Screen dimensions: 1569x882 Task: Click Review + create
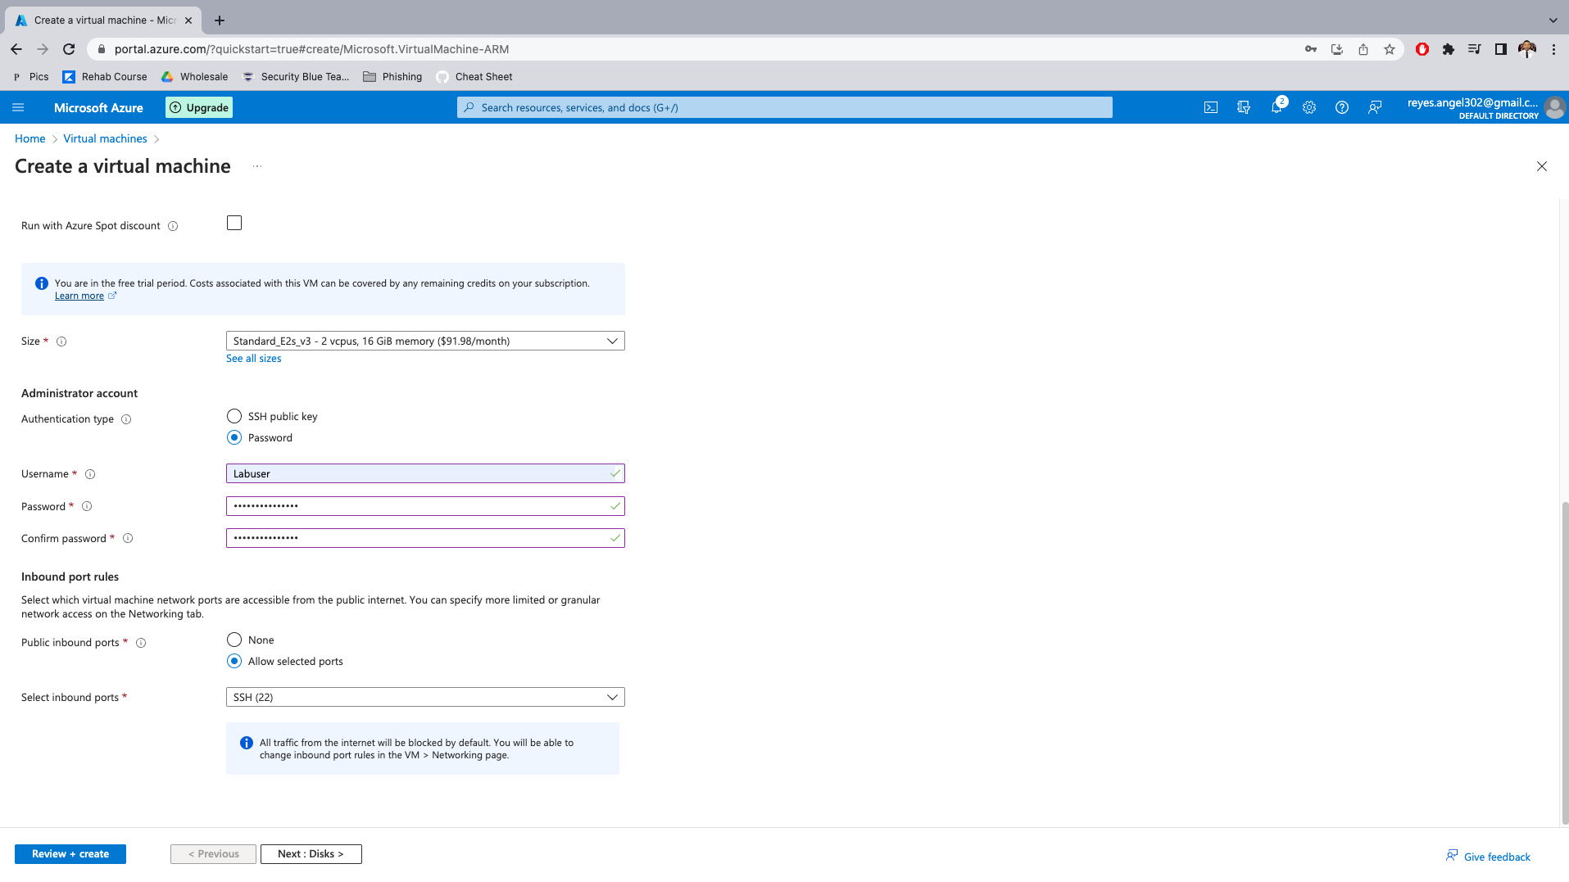point(70,853)
